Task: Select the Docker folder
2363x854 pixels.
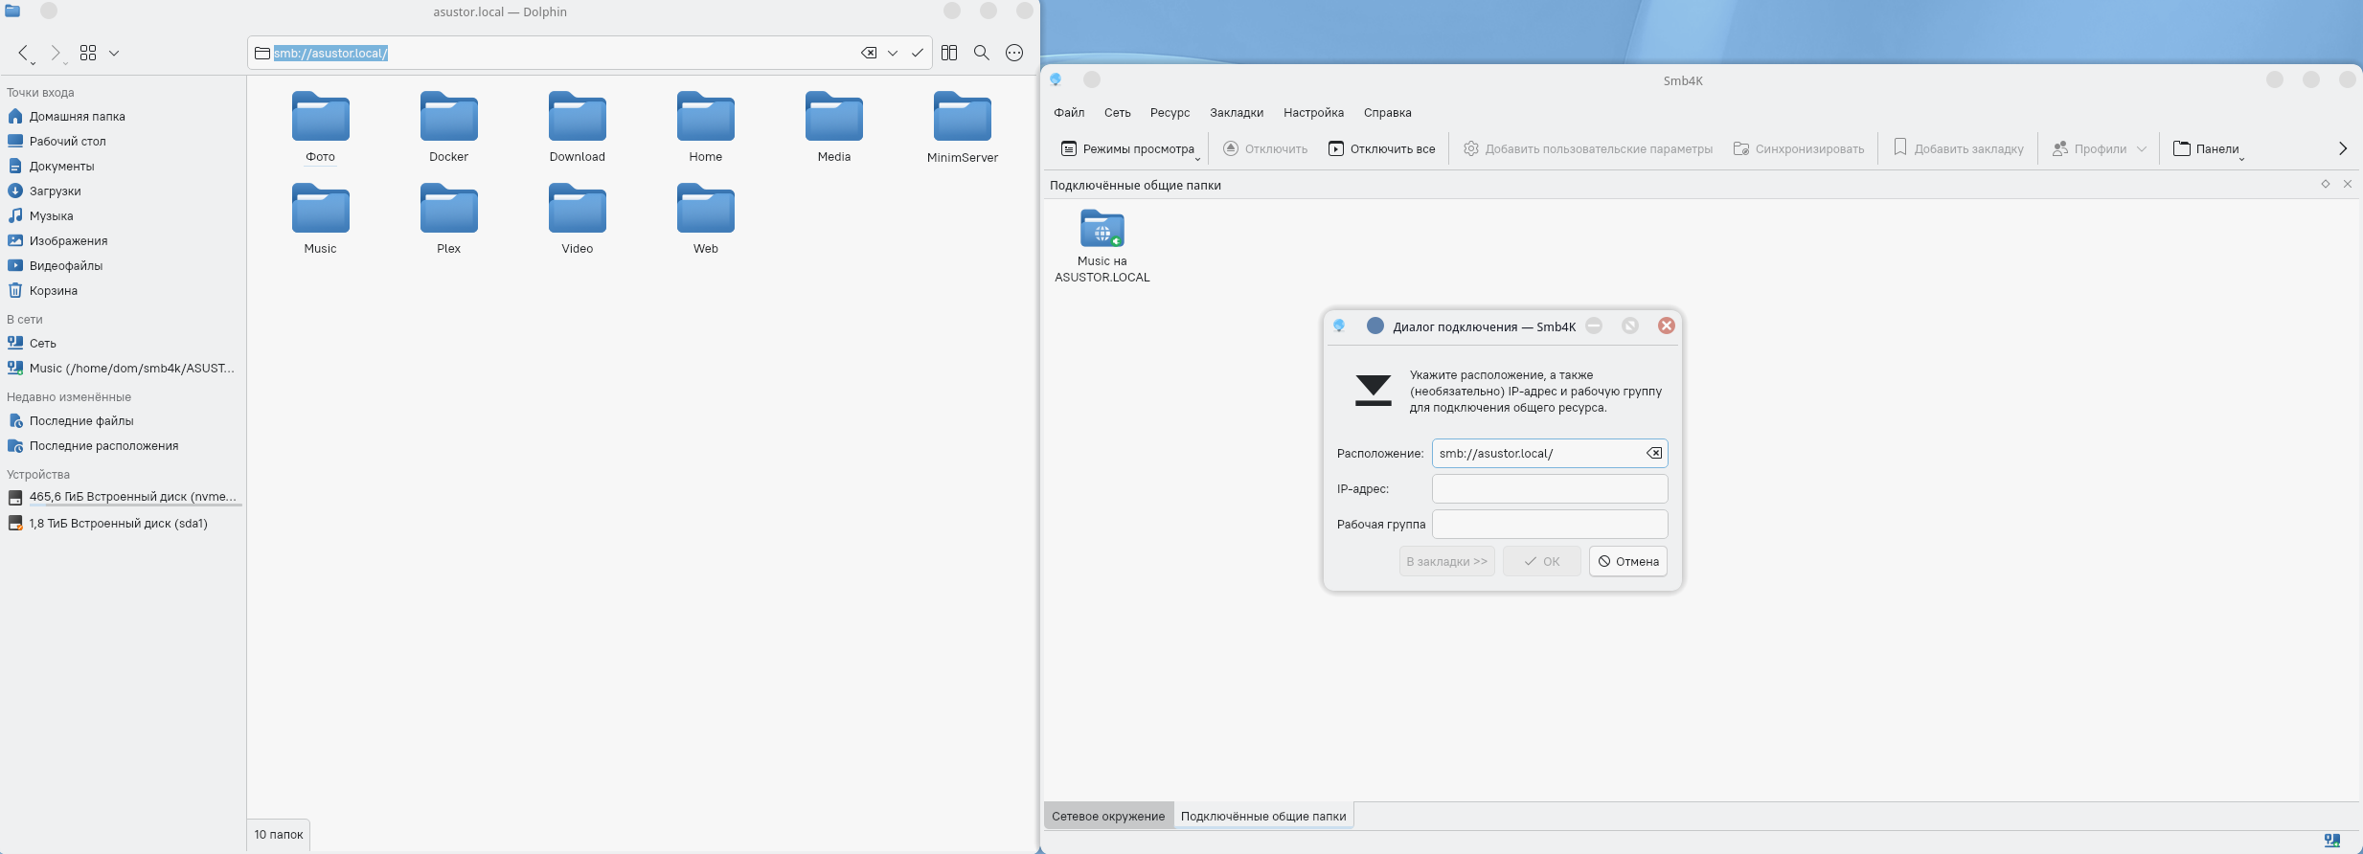Action: (x=449, y=127)
